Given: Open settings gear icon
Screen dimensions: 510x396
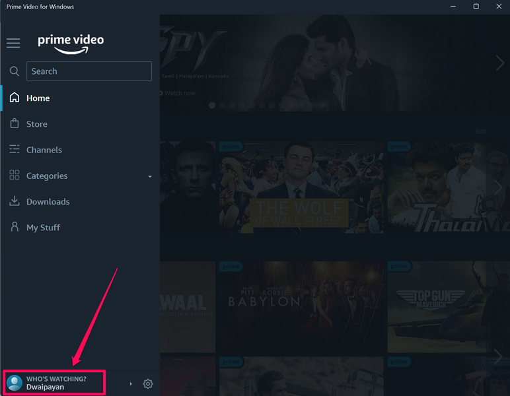Looking at the screenshot, I should point(148,384).
